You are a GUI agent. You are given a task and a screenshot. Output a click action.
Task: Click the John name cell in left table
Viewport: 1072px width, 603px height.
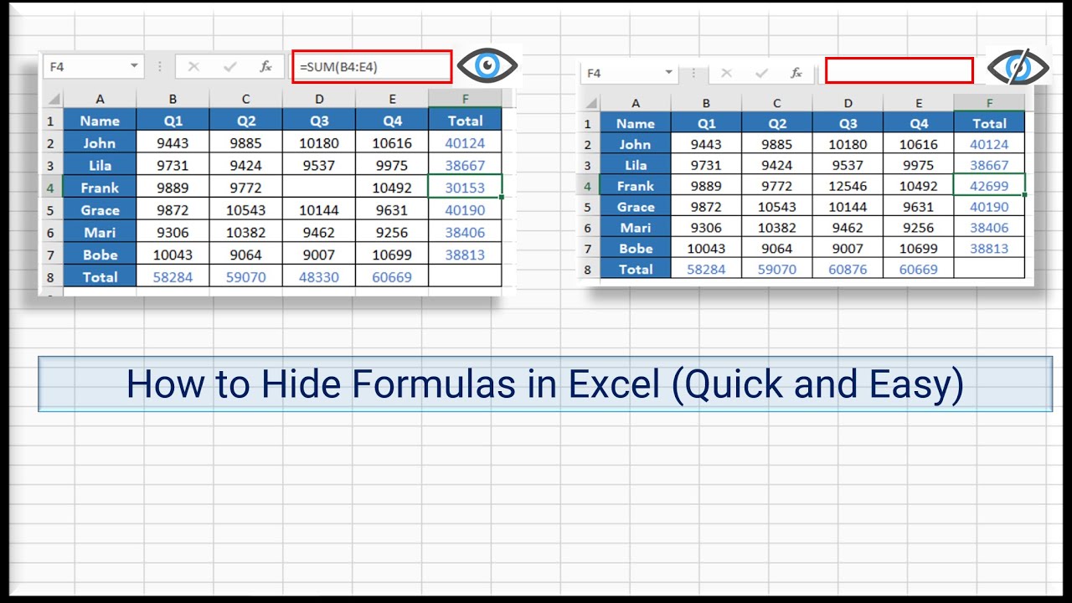pos(100,143)
